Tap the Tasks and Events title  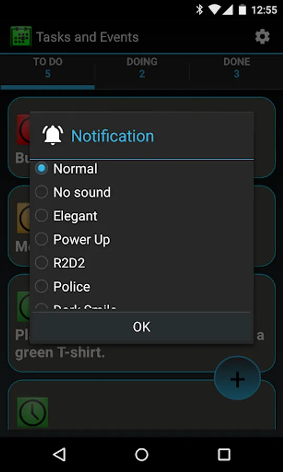[88, 37]
